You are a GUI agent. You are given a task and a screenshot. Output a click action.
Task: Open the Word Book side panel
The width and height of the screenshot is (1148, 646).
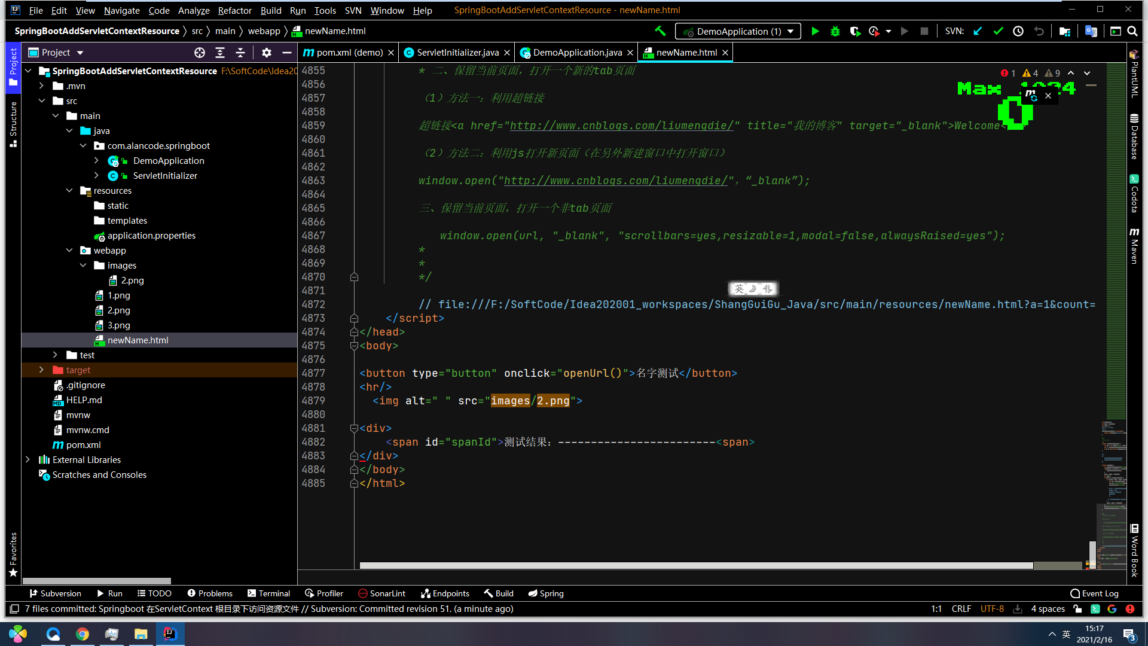[x=1134, y=550]
